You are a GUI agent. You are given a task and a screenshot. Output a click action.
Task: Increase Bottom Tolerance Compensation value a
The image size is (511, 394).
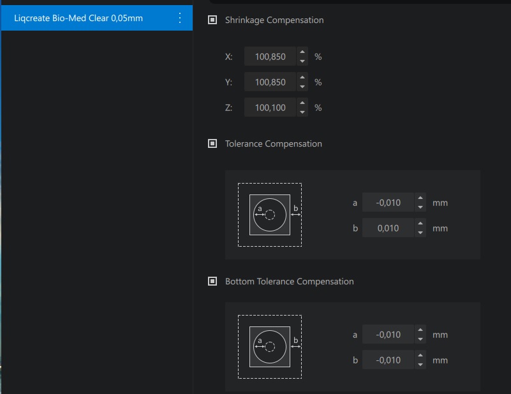(x=420, y=330)
